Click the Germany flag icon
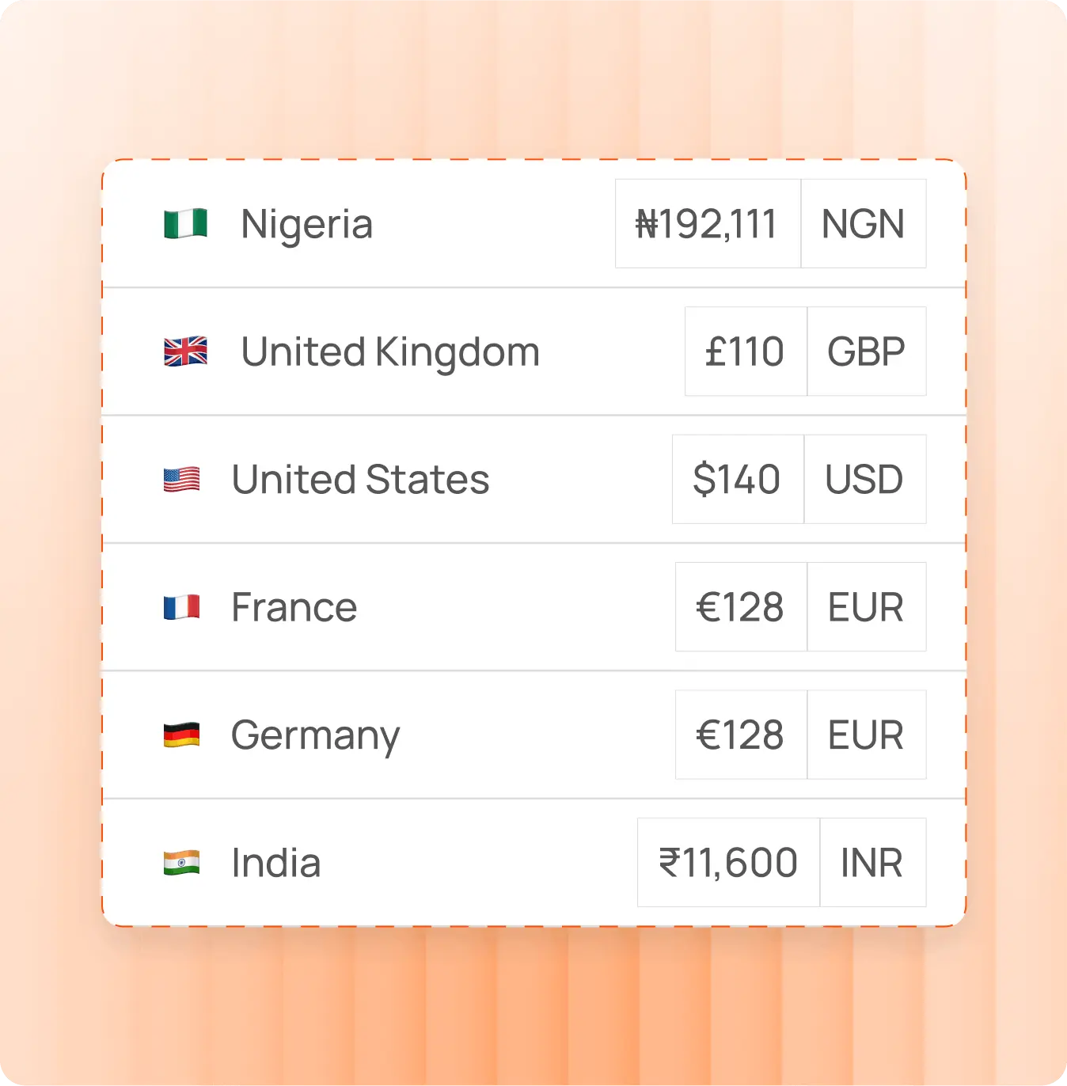Viewport: 1067px width, 1086px height. click(181, 735)
